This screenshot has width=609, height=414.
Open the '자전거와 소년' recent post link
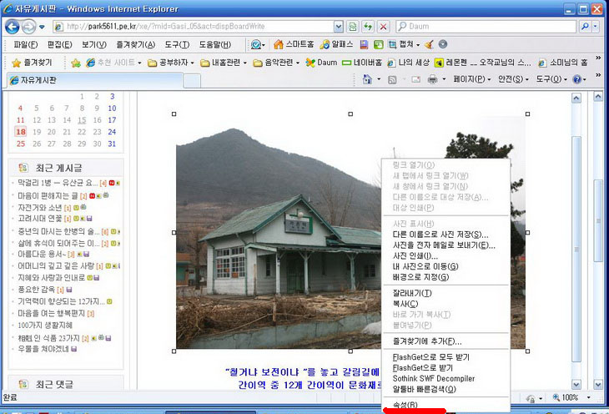point(40,207)
